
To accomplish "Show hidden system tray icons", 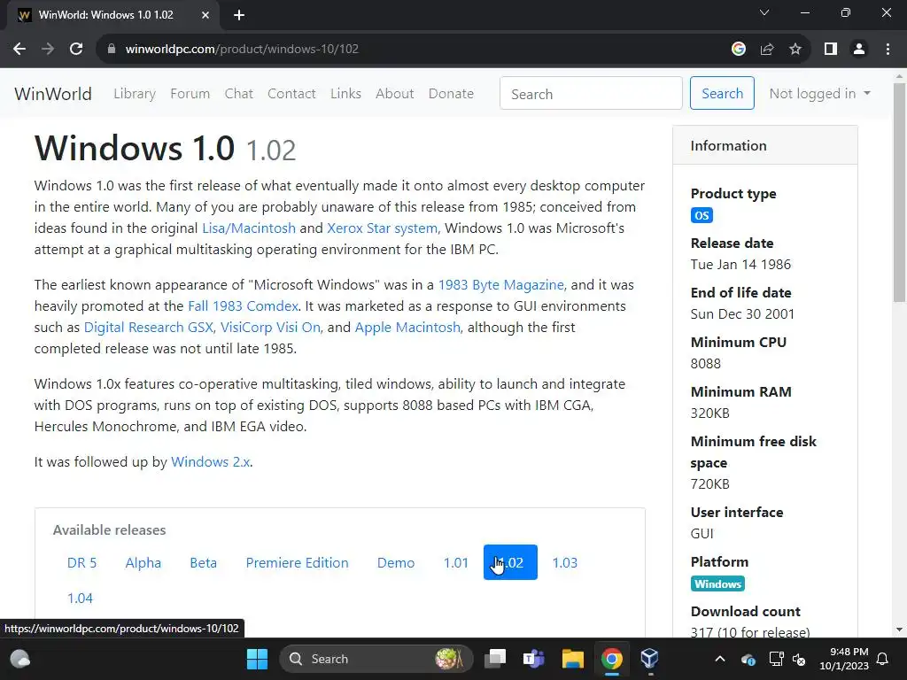I will (x=719, y=659).
